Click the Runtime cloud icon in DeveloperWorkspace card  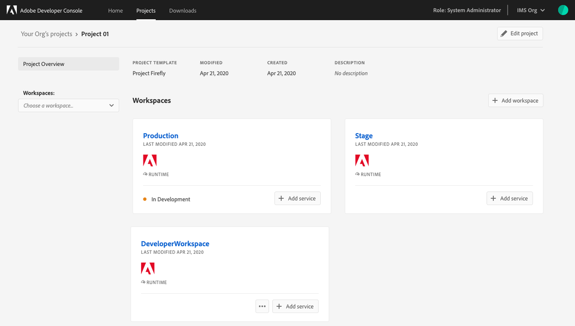click(143, 282)
